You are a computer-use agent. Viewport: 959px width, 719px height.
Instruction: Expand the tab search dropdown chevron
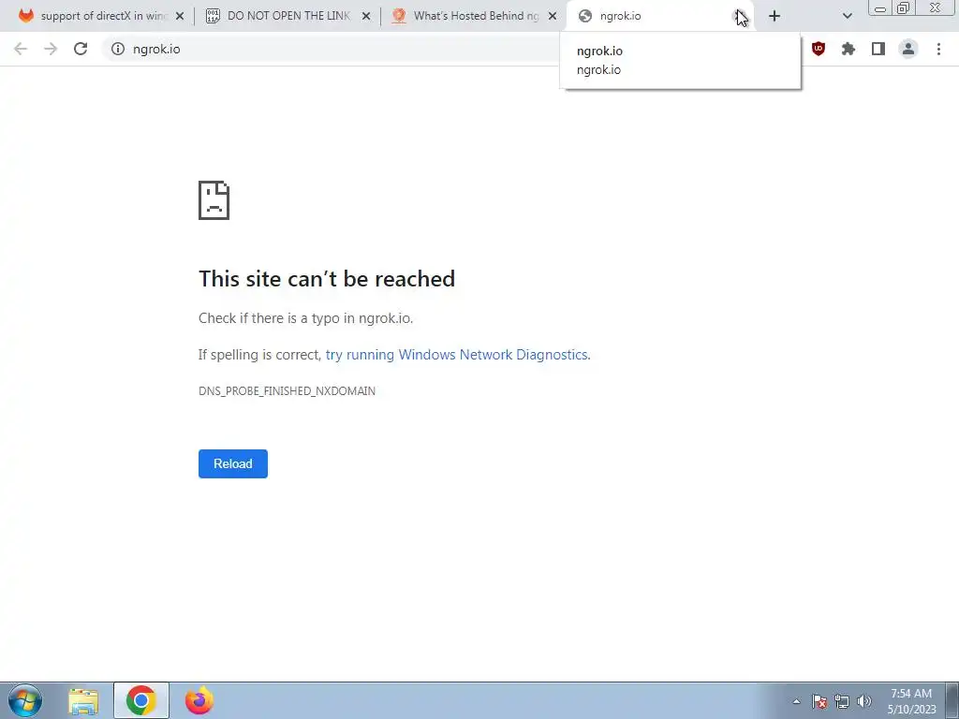[x=847, y=16]
